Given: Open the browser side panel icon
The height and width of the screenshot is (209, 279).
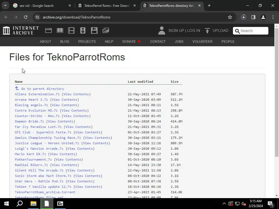Looking at the screenshot, I should pos(253,17).
